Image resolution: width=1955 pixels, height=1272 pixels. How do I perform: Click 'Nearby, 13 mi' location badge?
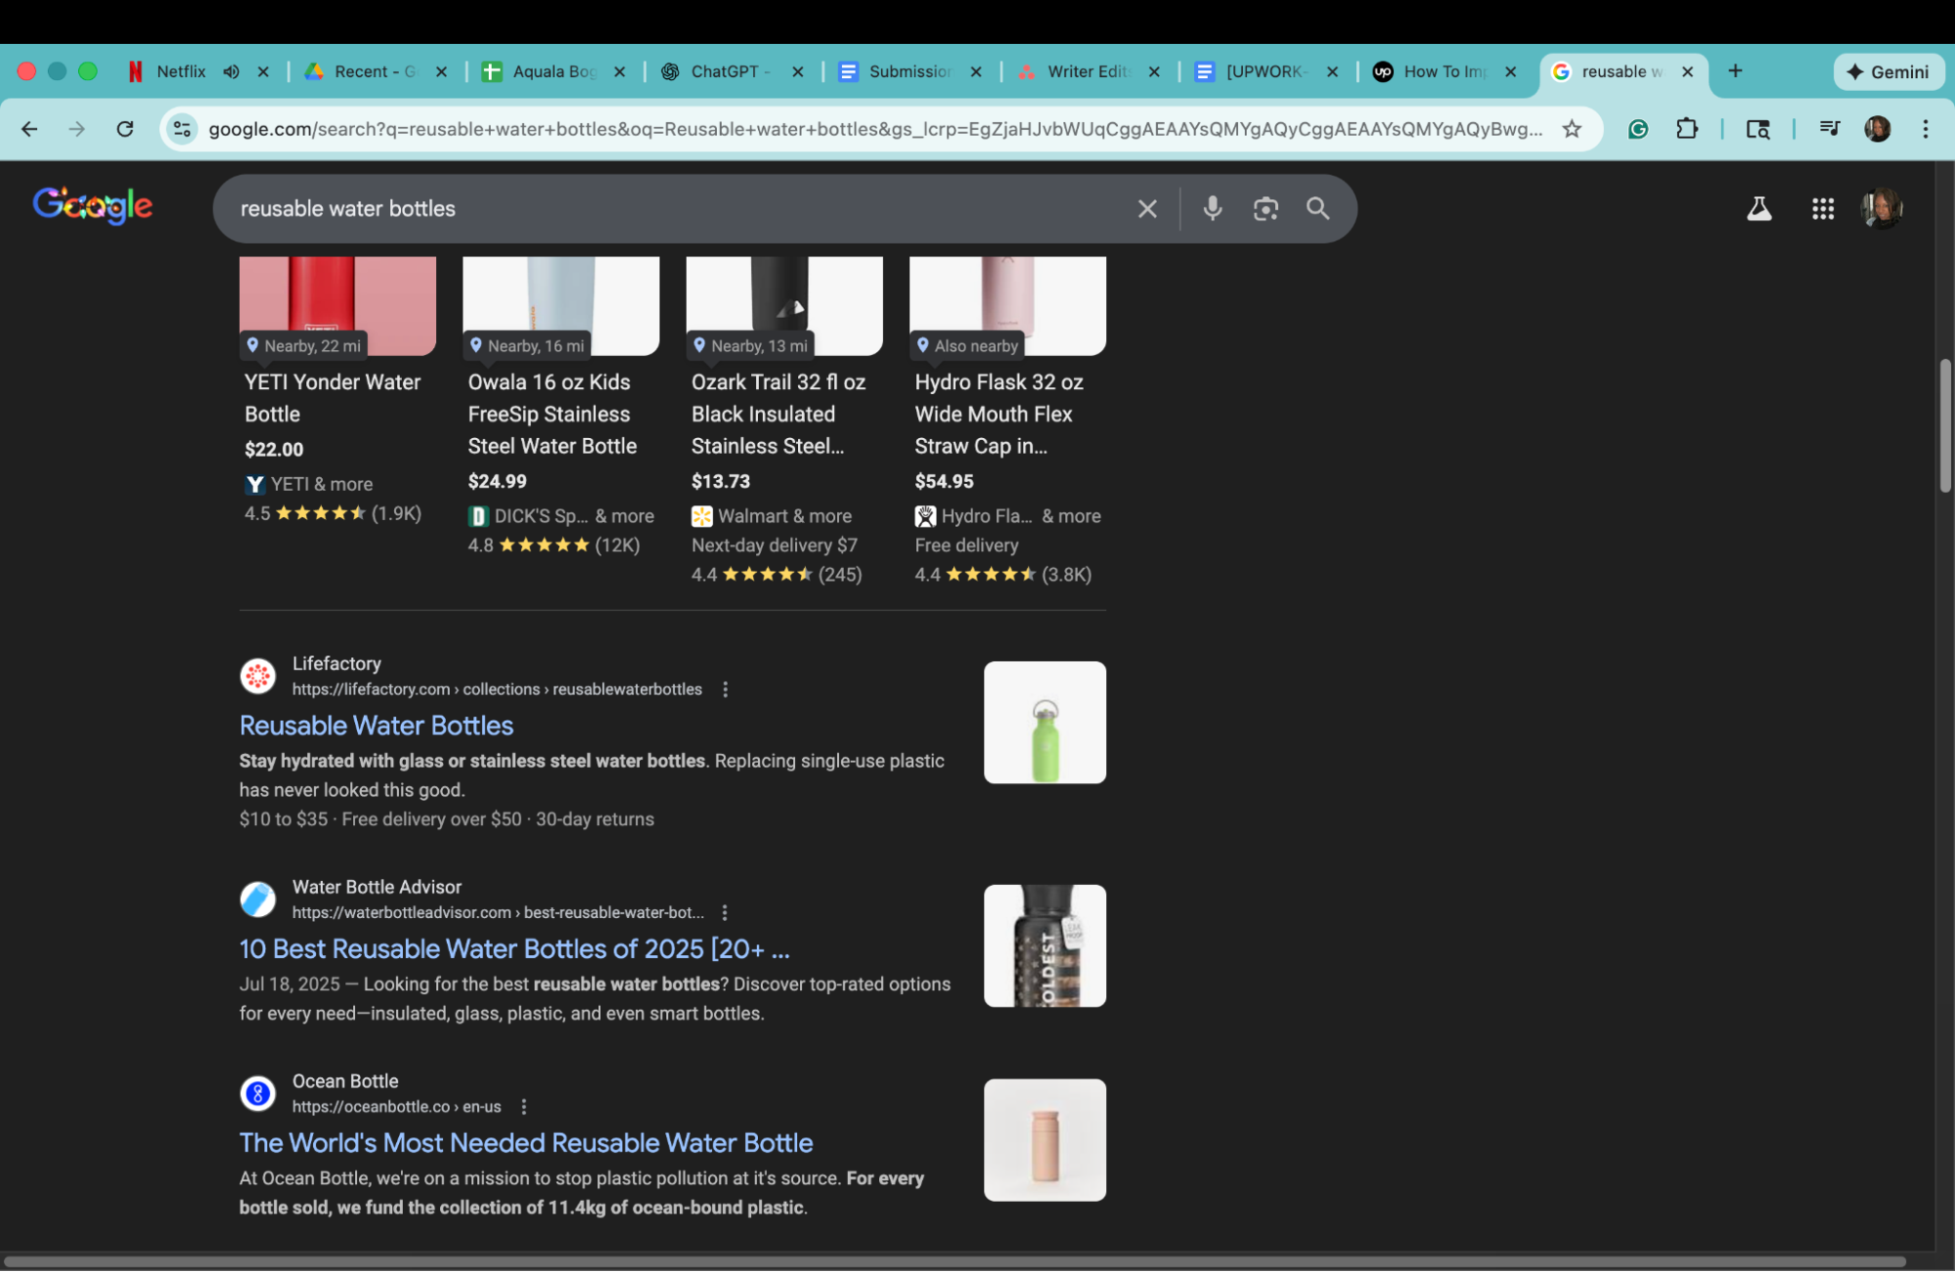click(x=750, y=345)
